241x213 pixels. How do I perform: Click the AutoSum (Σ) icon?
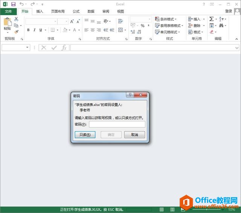tap(211, 19)
